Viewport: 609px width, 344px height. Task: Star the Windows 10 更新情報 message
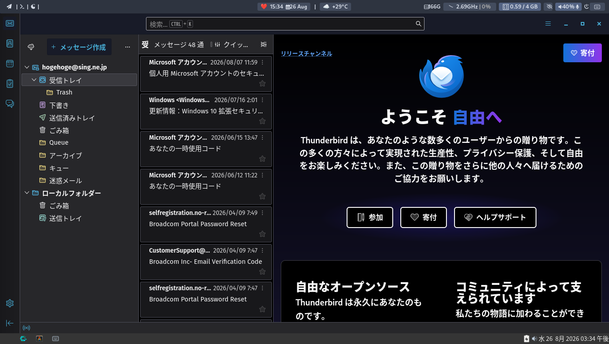(262, 121)
